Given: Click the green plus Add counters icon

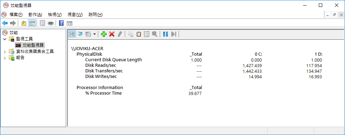Looking at the screenshot, I should [x=103, y=34].
